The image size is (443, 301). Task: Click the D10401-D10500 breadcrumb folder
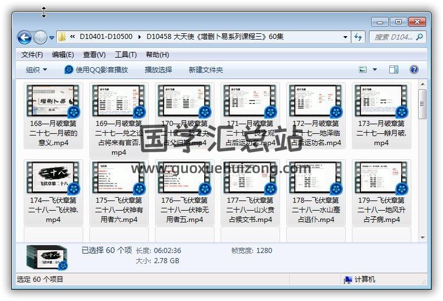click(x=106, y=37)
